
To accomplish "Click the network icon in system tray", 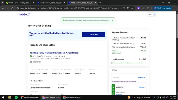I will point(157,97).
